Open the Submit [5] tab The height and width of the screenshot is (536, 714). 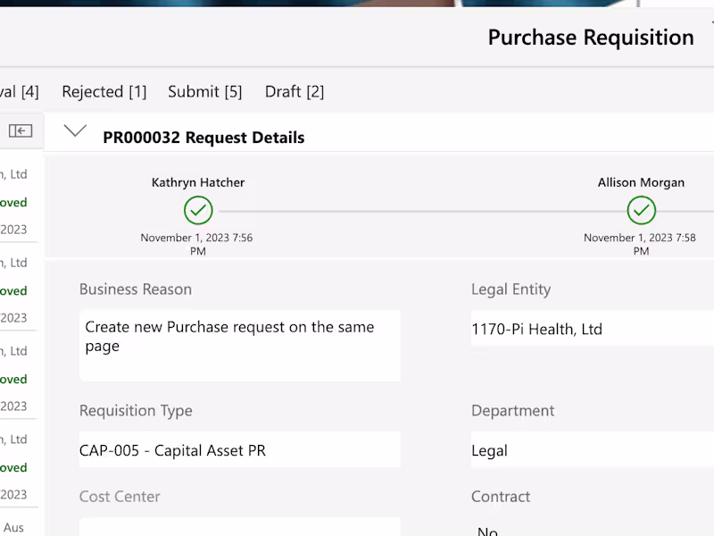coord(204,91)
